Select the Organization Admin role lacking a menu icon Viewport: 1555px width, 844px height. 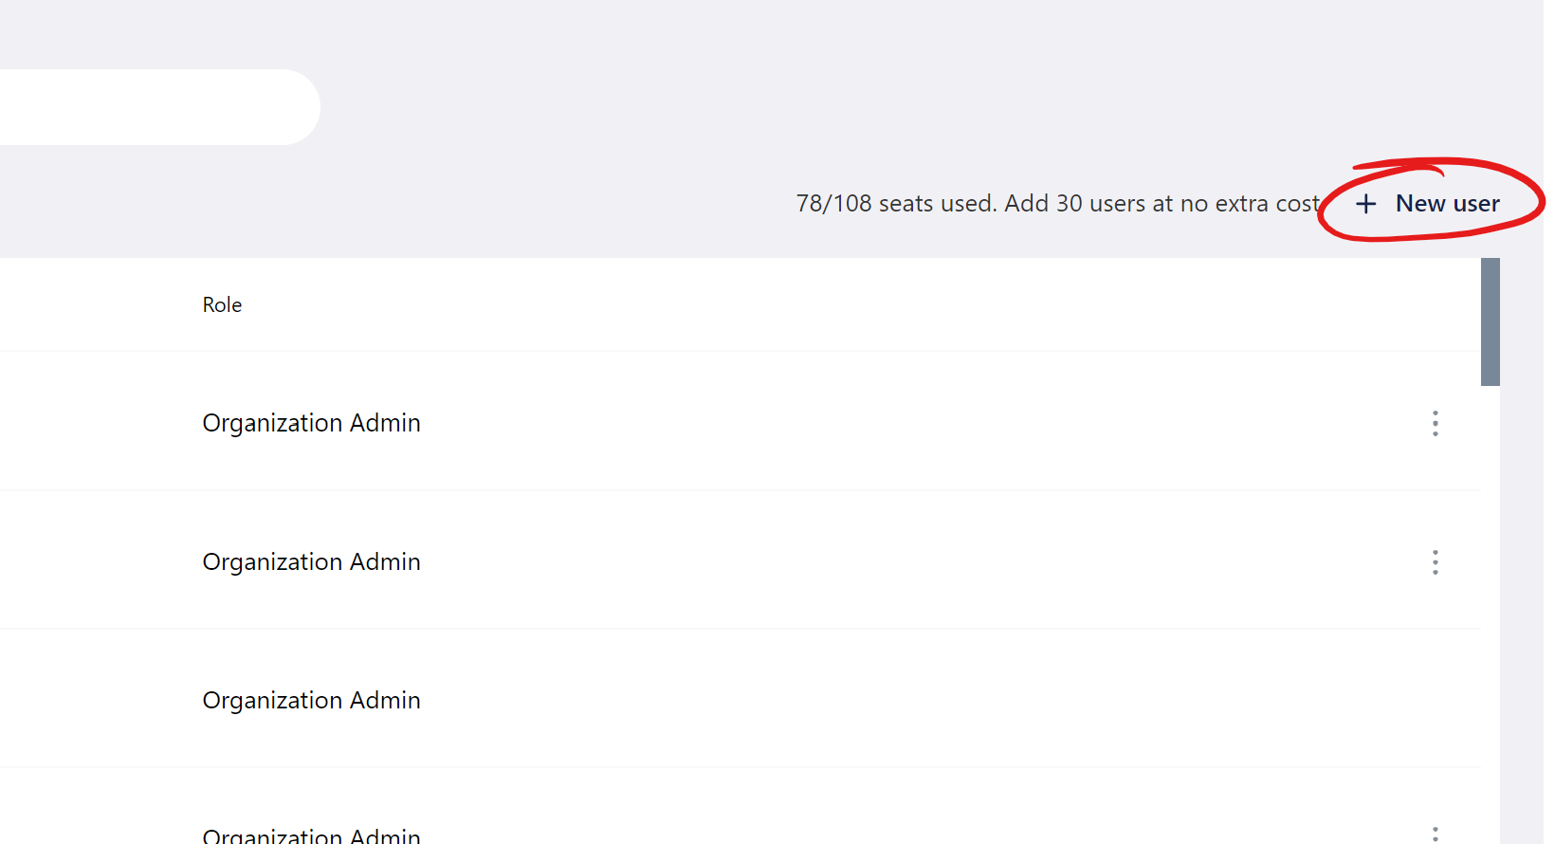point(311,701)
